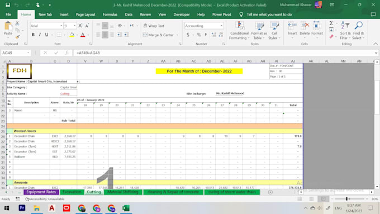Image resolution: width=380 pixels, height=214 pixels.
Task: Click the Undo arrow icon
Action: 16,5
